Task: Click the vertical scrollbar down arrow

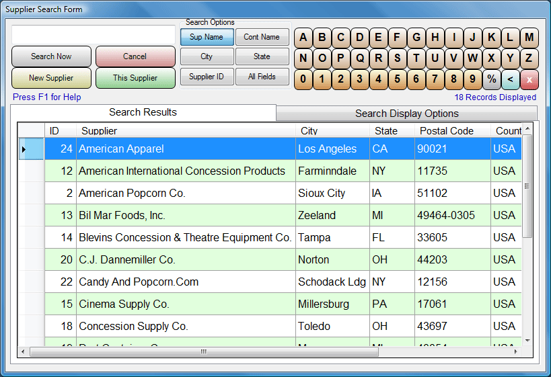Action: tap(527, 341)
